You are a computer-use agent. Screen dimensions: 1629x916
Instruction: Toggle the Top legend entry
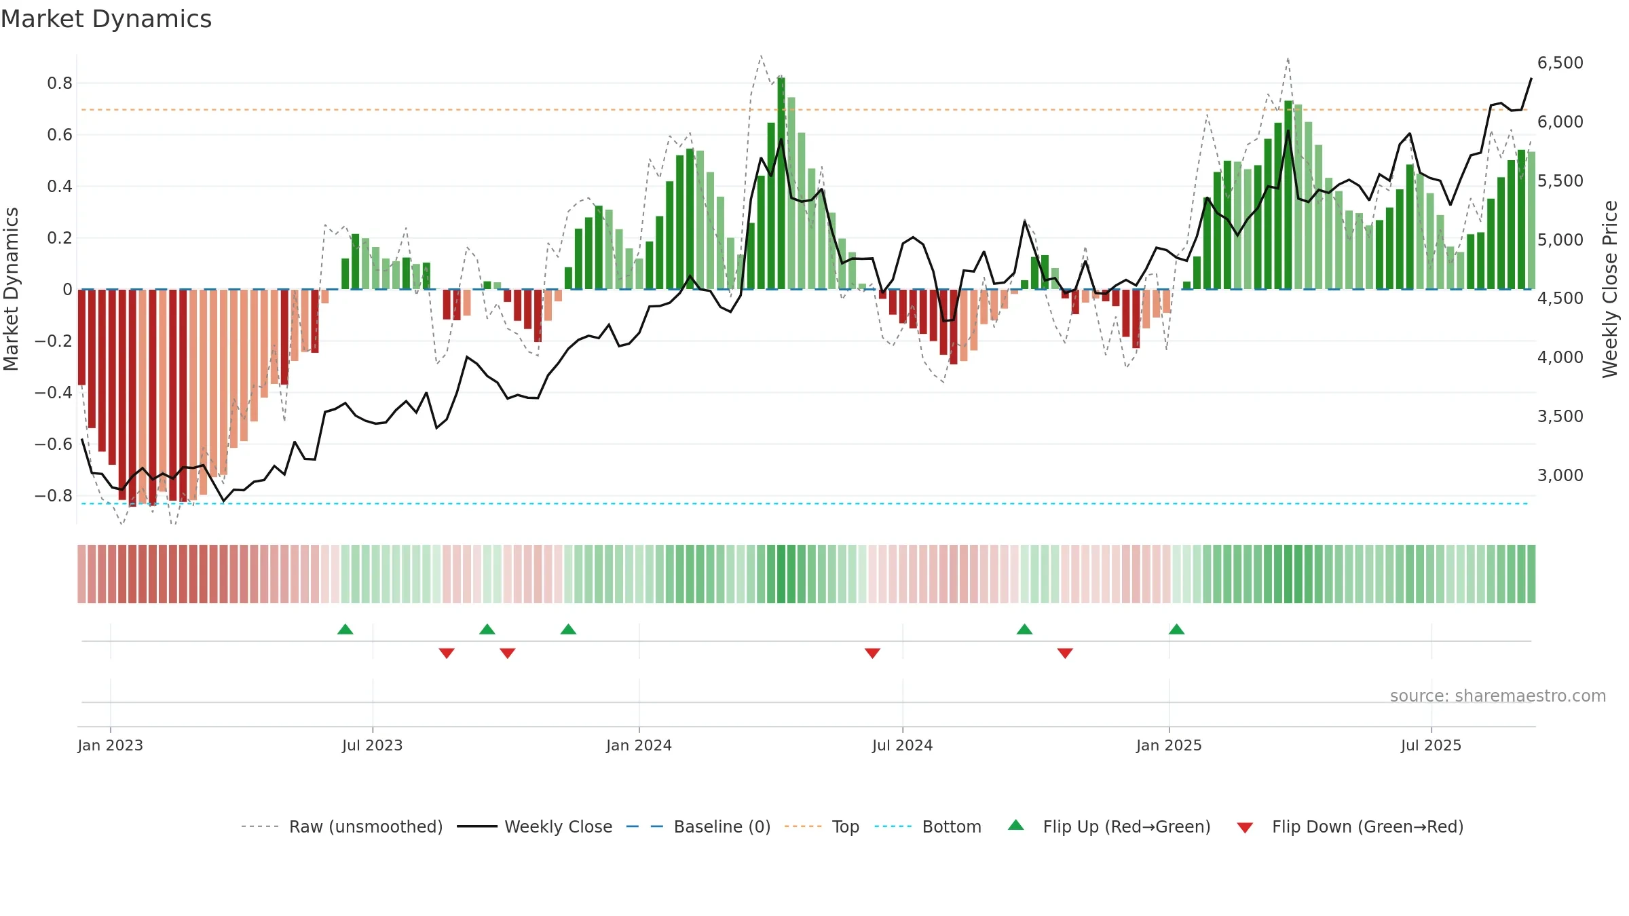tap(821, 826)
